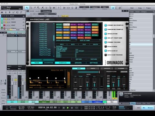
Task: Click the MUTE sample button
Action: (x=73, y=44)
